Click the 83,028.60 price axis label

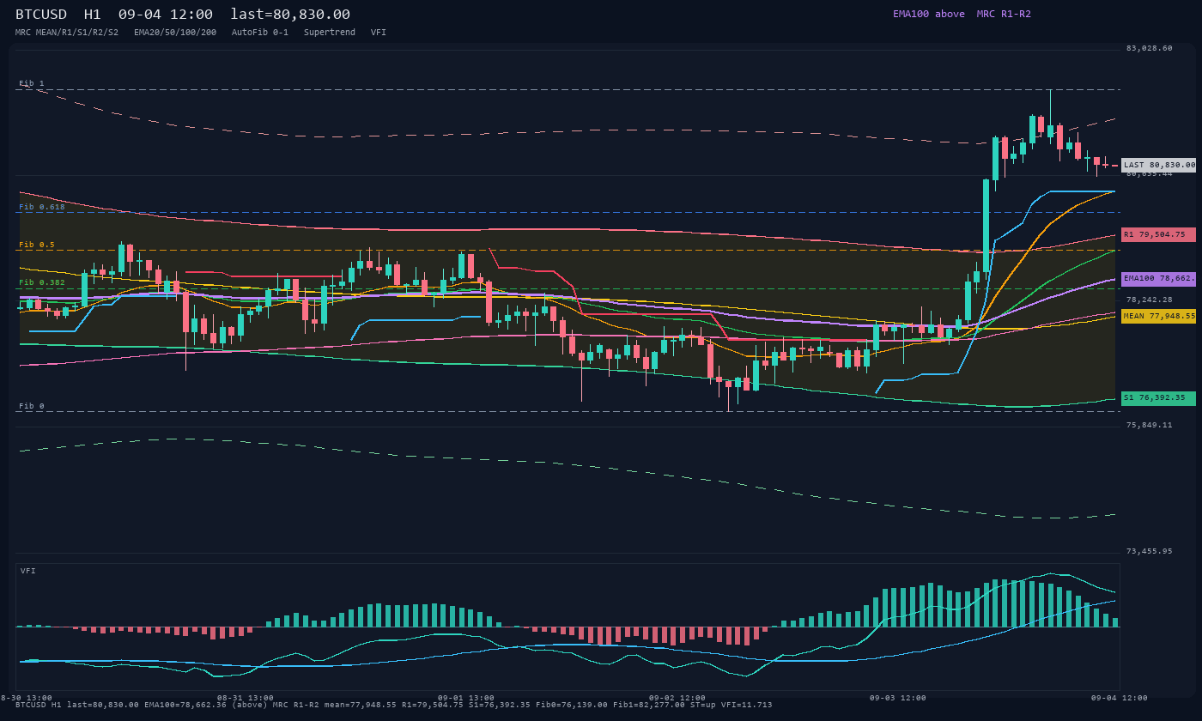coord(1149,48)
